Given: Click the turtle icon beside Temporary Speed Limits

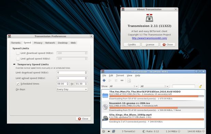Looking at the screenshot, I should [x=14, y=64].
